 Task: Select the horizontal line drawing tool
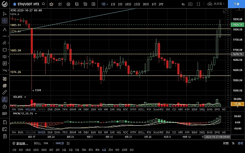click(4, 36)
